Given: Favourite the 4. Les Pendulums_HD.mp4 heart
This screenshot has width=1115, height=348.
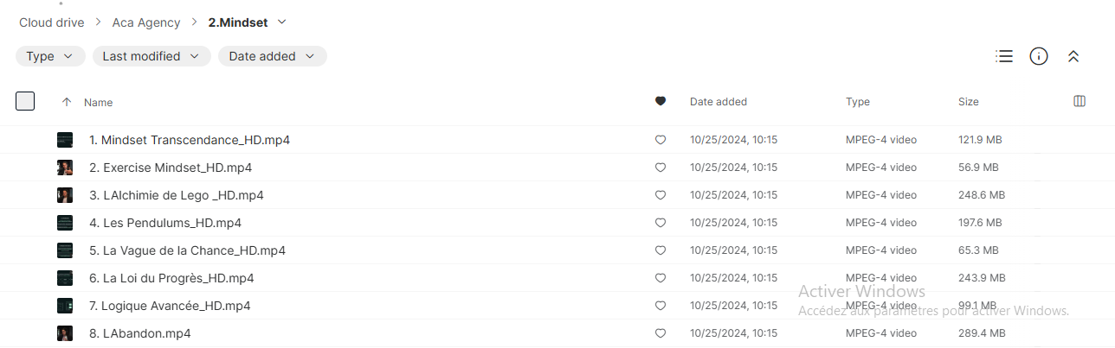Looking at the screenshot, I should [661, 223].
